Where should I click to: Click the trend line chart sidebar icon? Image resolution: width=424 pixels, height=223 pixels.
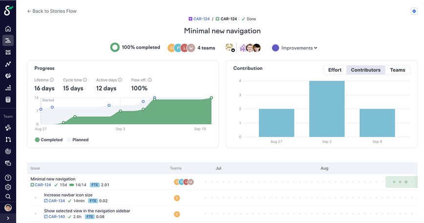[x=8, y=64]
